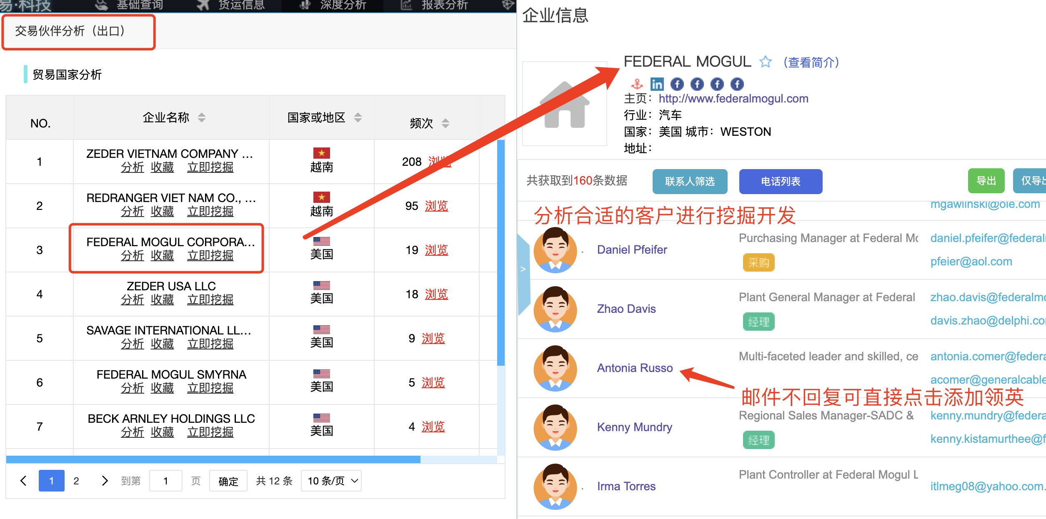Open (查看简介) company profile link
The width and height of the screenshot is (1046, 519).
[811, 62]
